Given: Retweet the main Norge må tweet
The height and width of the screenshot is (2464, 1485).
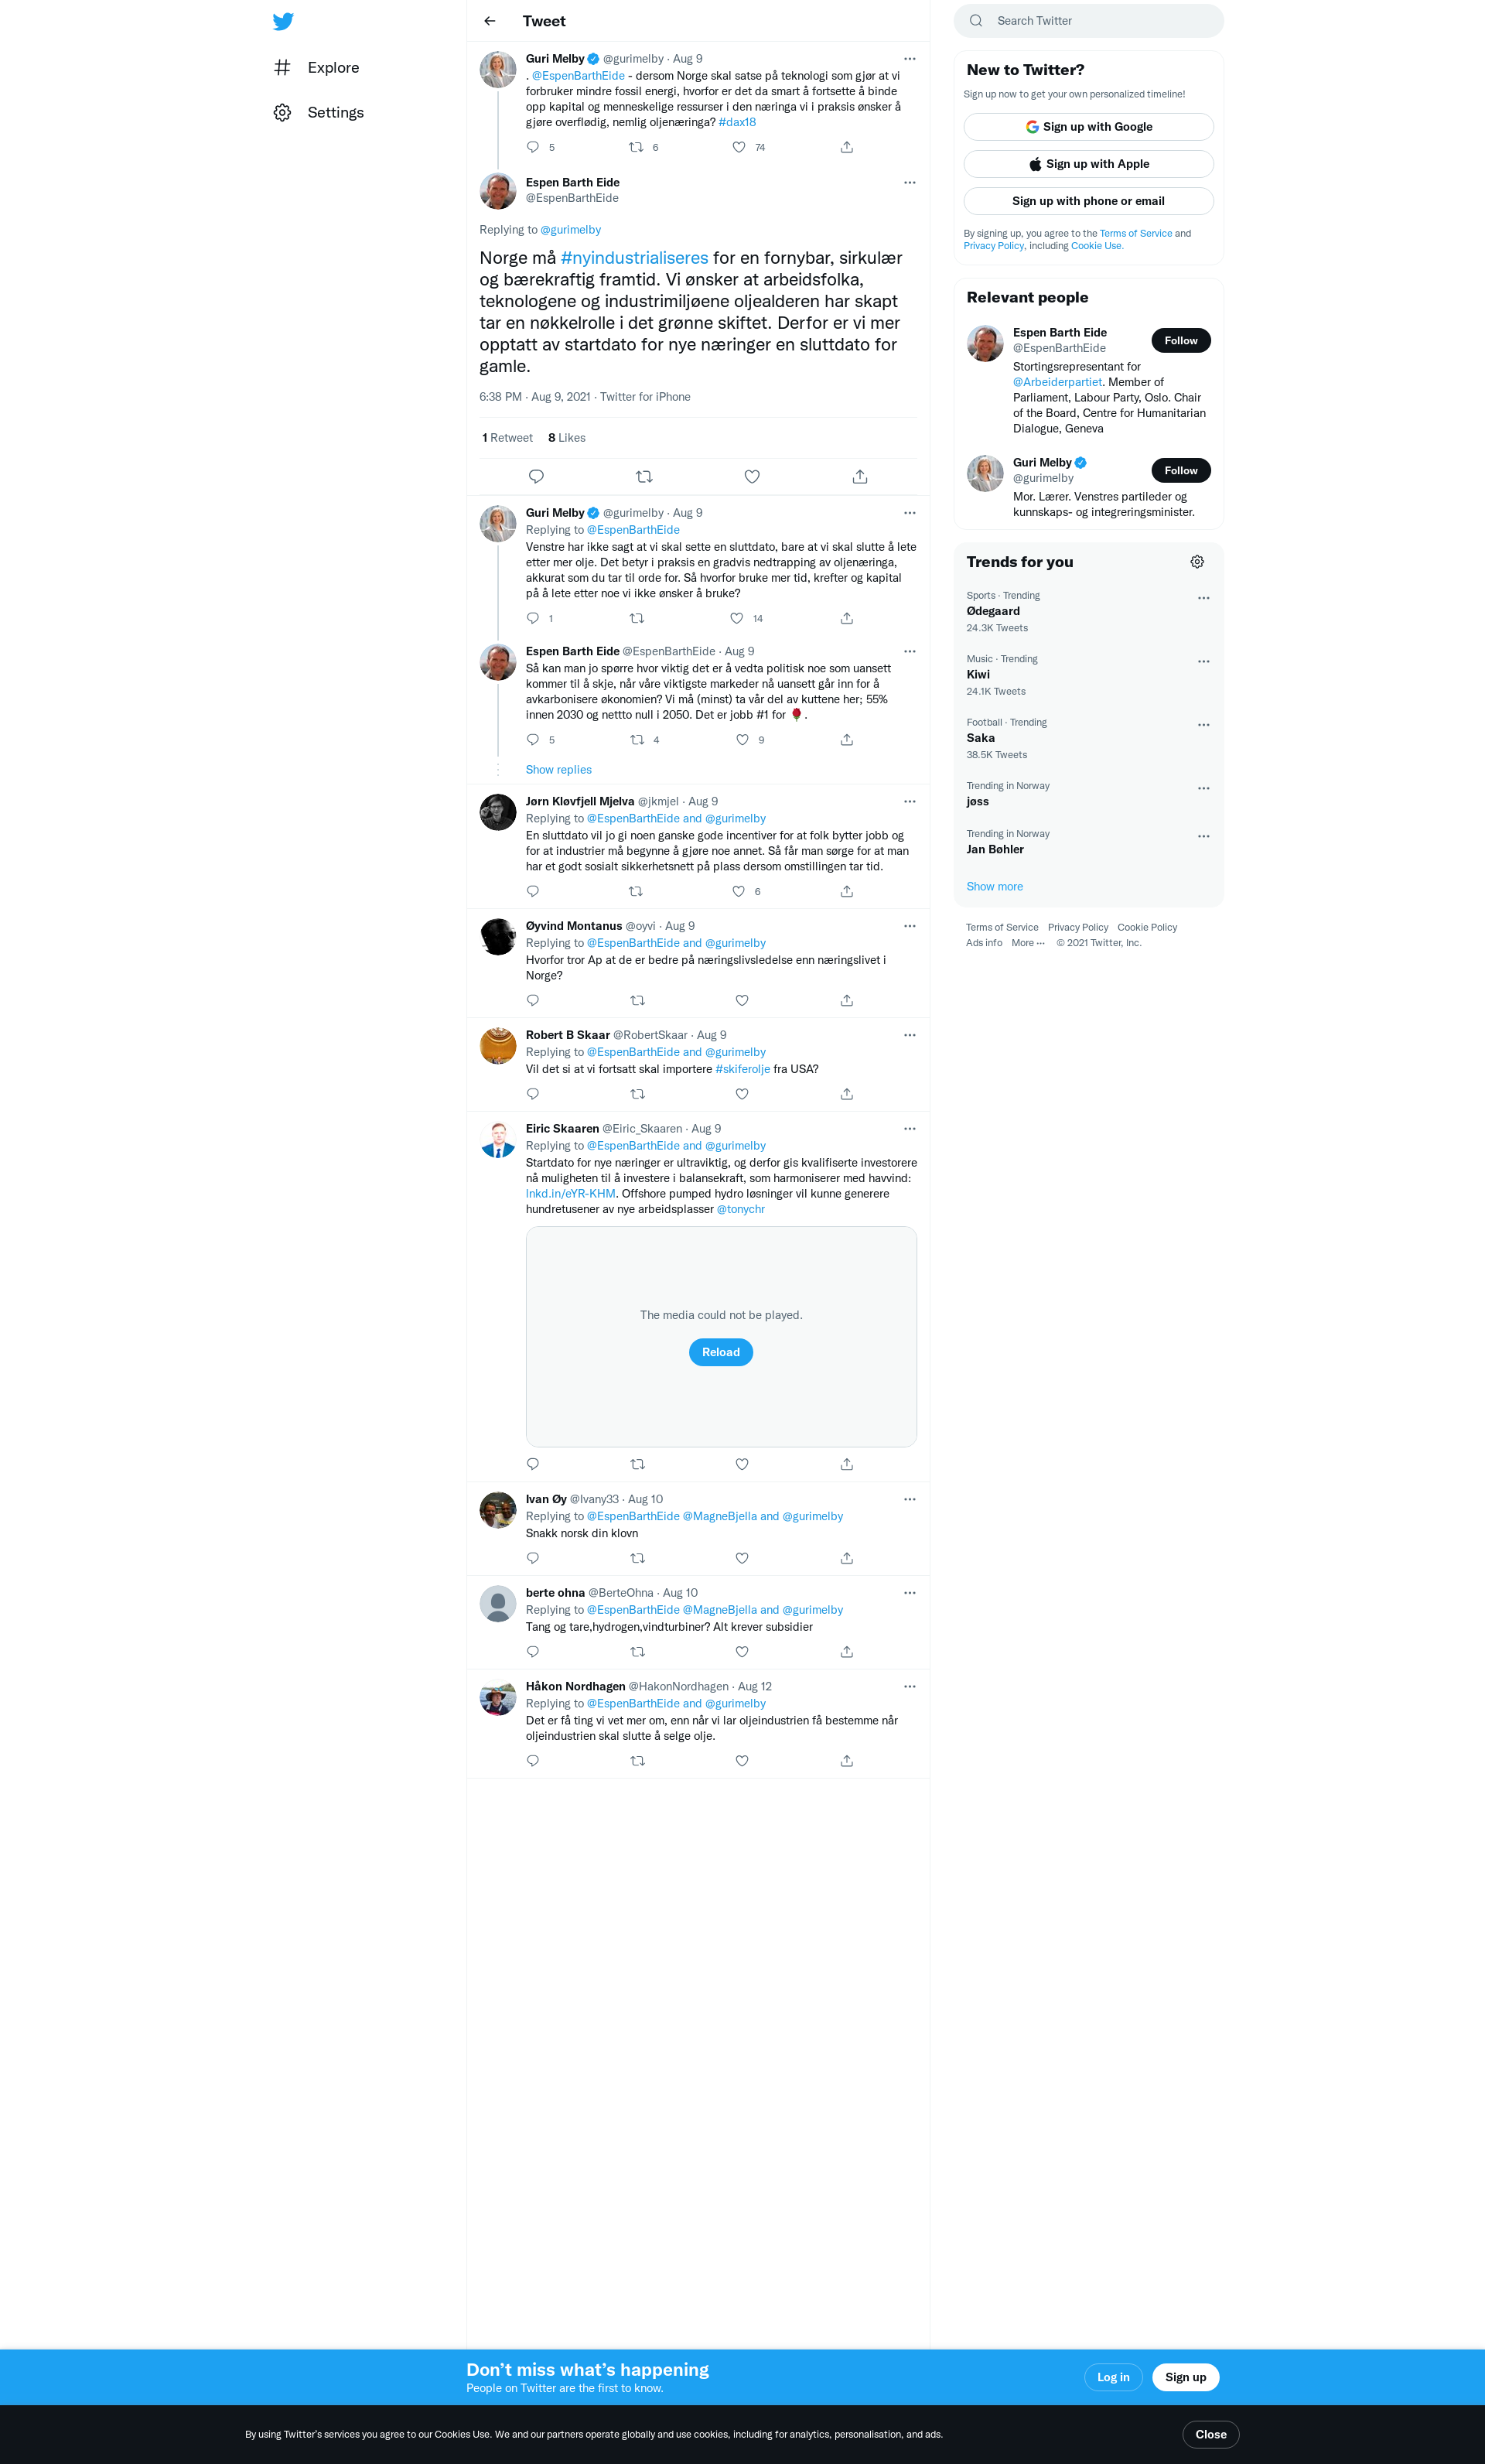Looking at the screenshot, I should click(644, 477).
